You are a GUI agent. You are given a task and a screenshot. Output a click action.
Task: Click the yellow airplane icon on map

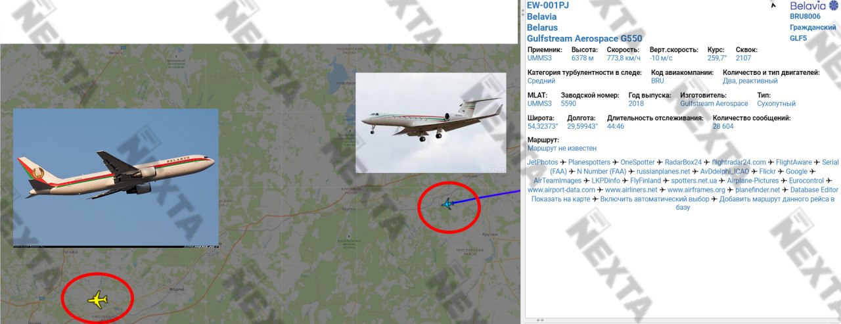pyautogui.click(x=97, y=300)
